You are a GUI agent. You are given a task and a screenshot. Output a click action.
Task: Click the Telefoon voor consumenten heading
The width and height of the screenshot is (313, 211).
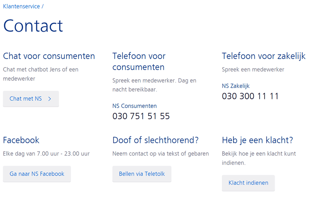[x=139, y=61]
